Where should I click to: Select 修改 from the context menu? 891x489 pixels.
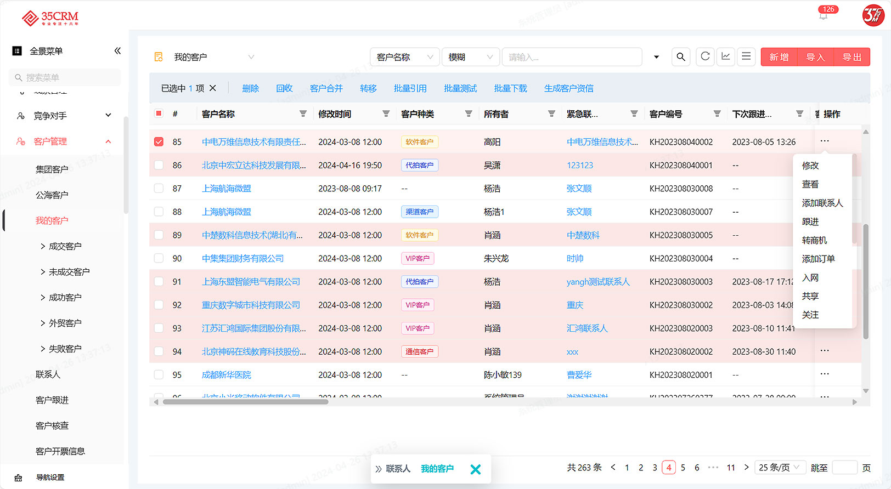click(x=810, y=166)
